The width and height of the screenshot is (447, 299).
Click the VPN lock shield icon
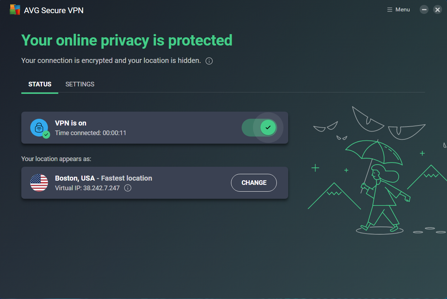(39, 128)
